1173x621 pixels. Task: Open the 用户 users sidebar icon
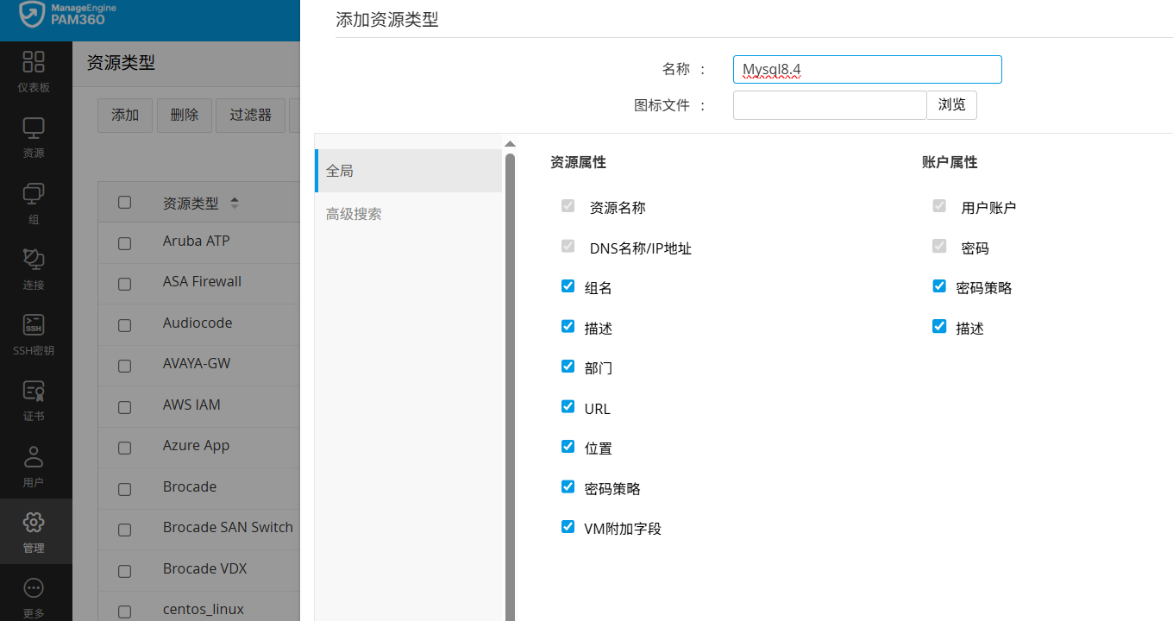tap(34, 457)
